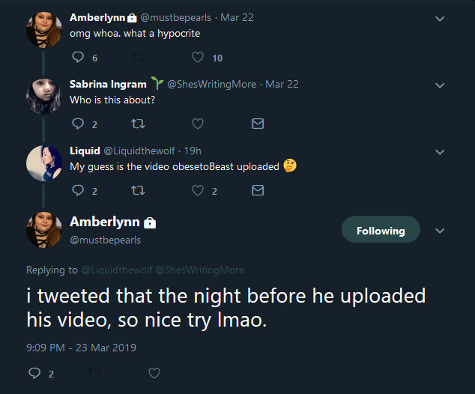Expand the options chevron on Sabrina Ingram's tweet
475x394 pixels.
(x=440, y=85)
